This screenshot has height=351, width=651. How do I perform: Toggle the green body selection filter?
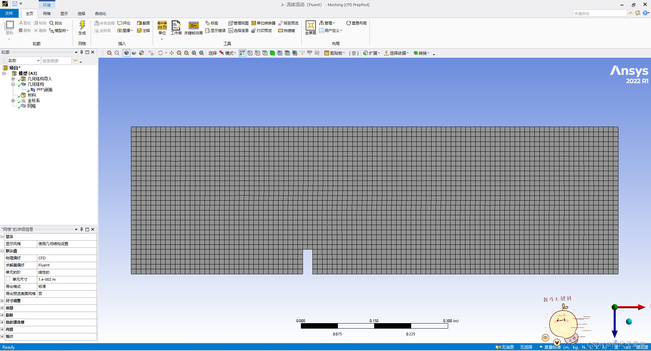(272, 53)
